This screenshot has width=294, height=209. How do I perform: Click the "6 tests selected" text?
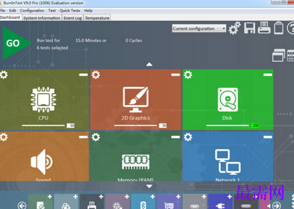point(52,48)
